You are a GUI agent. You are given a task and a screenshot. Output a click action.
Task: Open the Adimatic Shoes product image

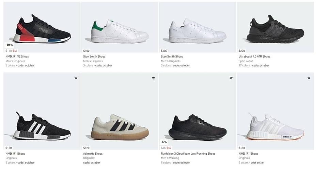[120, 127]
